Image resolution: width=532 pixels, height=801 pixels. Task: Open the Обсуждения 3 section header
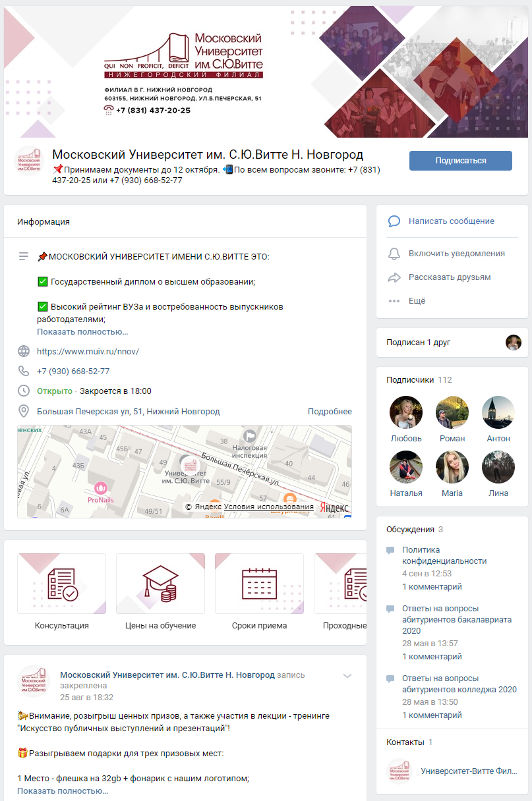[x=415, y=530]
